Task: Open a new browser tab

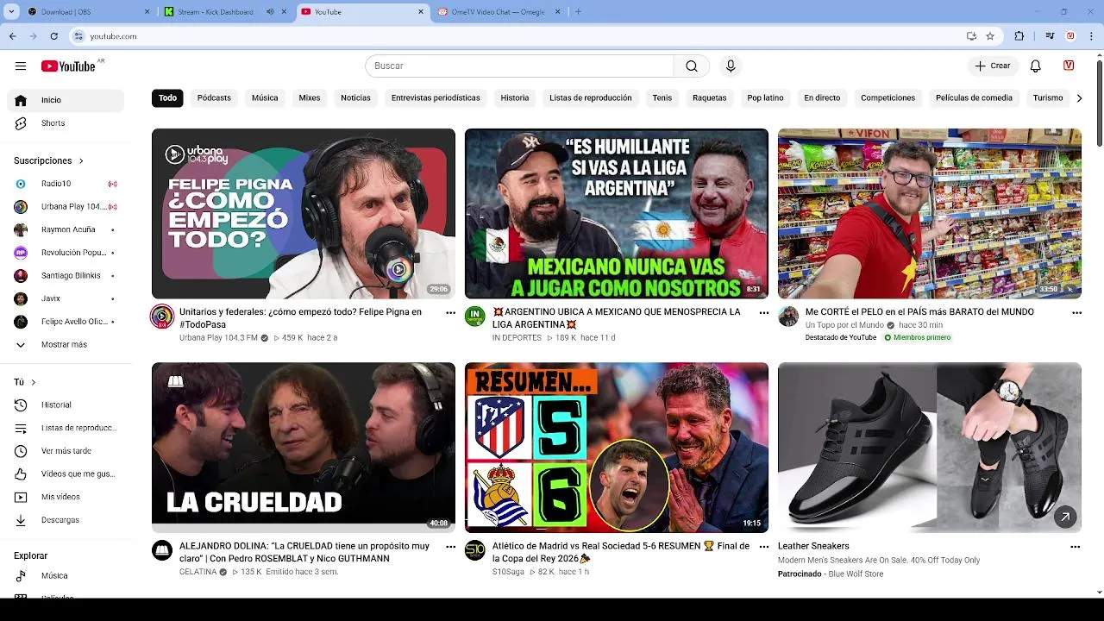Action: tap(578, 12)
